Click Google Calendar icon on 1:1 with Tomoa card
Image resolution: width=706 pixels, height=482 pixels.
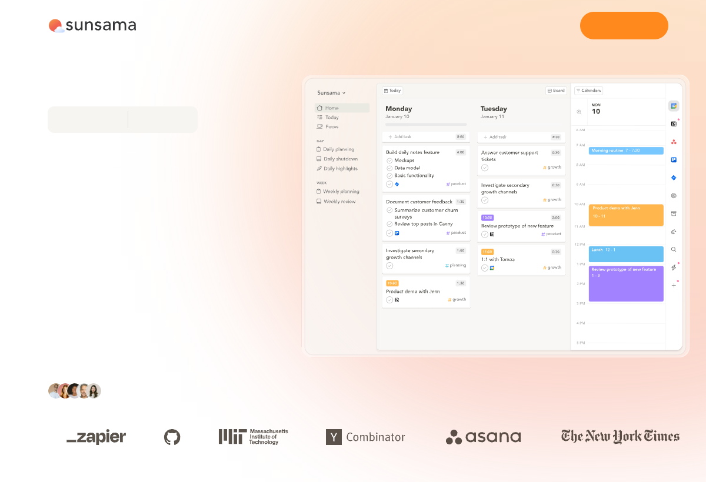[x=492, y=267]
